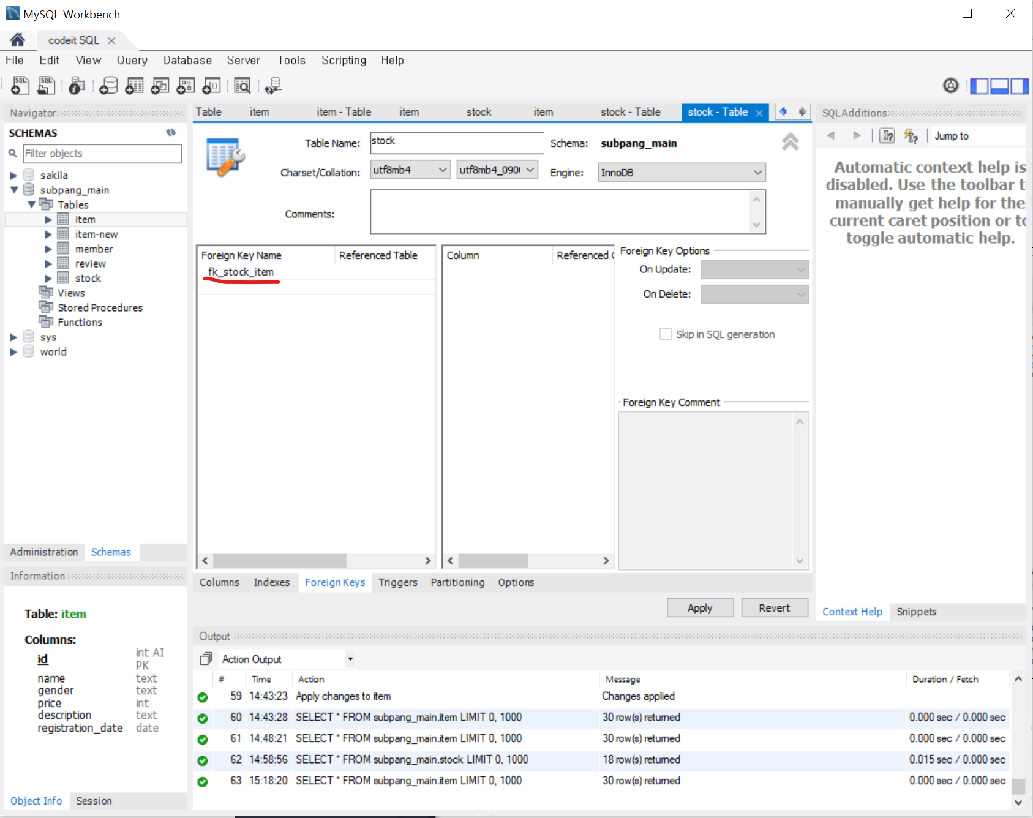Switch to the Columns tab
The image size is (1033, 818).
point(219,582)
